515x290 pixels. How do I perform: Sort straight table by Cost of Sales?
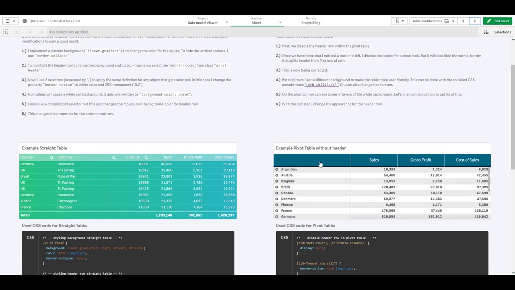click(224, 157)
